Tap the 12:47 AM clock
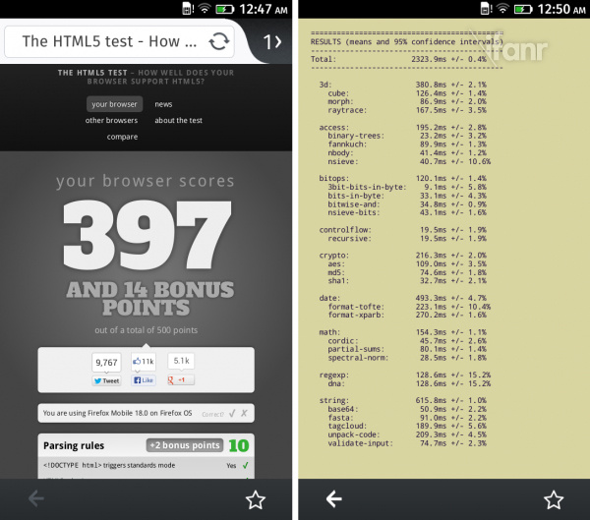Viewport: 590px width, 520px height. point(264,9)
